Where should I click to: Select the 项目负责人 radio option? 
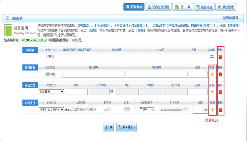(74, 109)
